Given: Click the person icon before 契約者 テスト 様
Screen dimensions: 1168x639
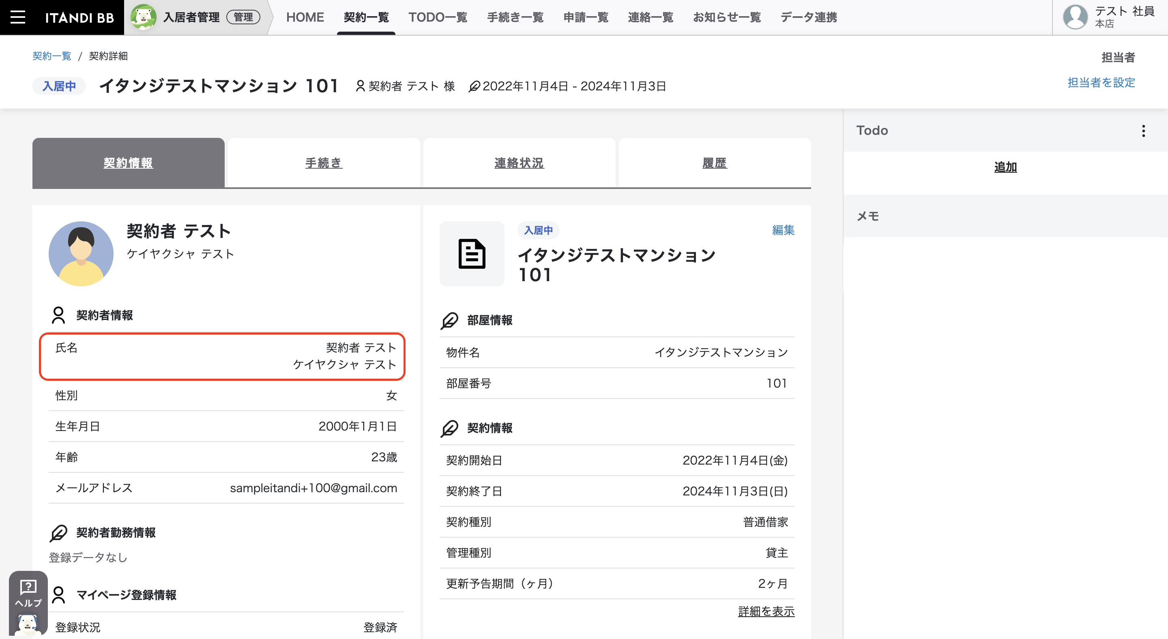Looking at the screenshot, I should click(360, 86).
